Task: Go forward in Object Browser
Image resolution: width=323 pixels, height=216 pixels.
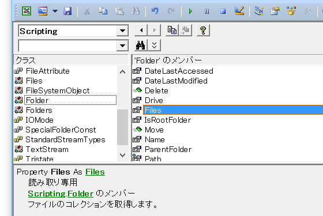Action: tap(154, 31)
